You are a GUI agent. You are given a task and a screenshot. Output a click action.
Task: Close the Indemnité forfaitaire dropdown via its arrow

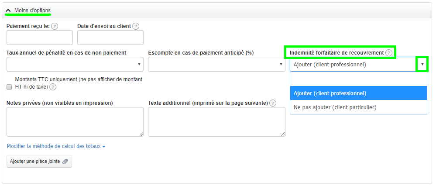coord(422,64)
